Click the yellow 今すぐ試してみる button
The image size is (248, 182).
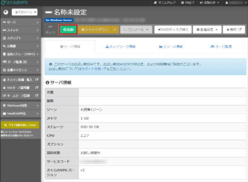[20, 125]
